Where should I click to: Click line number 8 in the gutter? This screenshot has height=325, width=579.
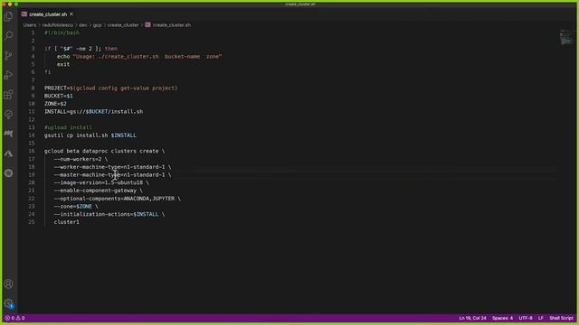33,88
